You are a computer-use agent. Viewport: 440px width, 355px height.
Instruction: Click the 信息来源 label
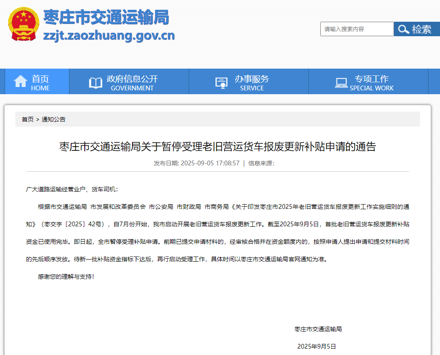coord(261,163)
